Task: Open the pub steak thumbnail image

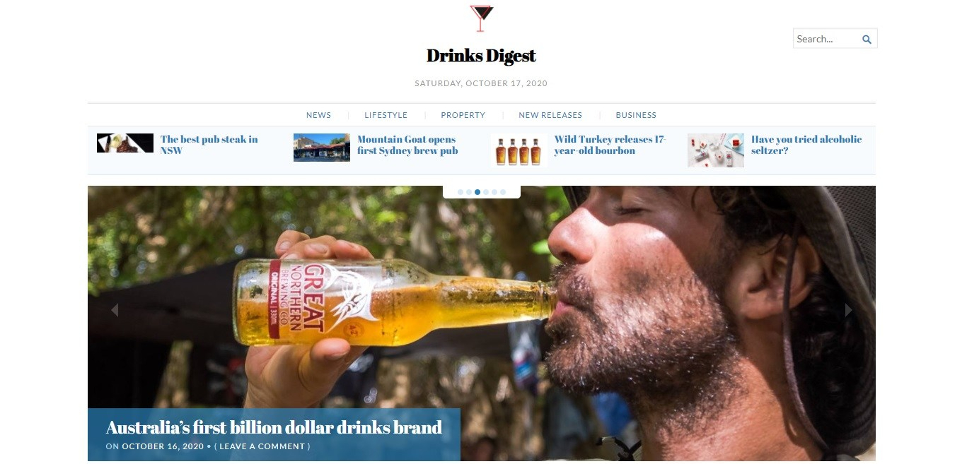Action: click(x=125, y=143)
